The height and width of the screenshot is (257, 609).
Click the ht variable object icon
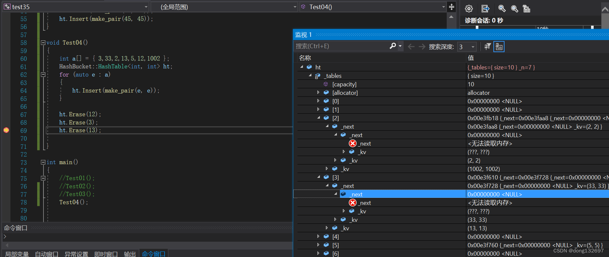pyautogui.click(x=309, y=67)
